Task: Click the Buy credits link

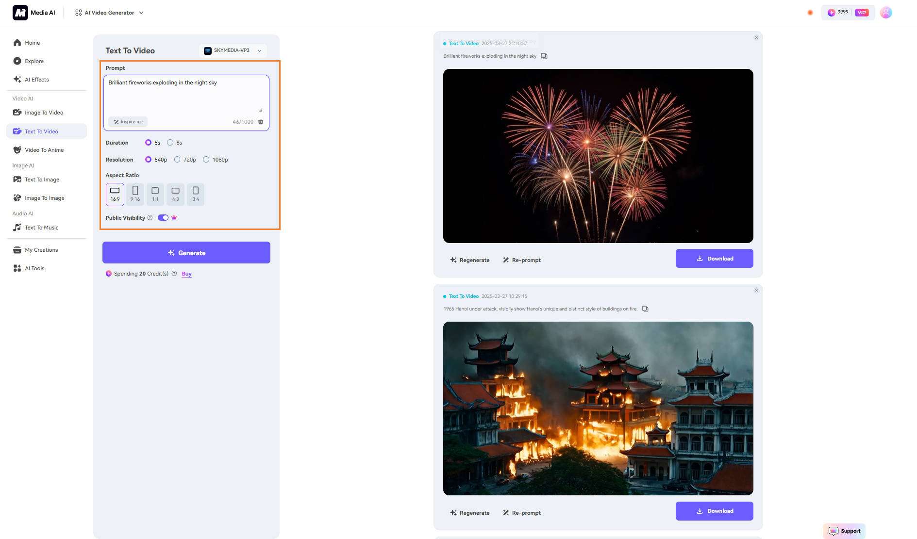Action: (x=186, y=274)
